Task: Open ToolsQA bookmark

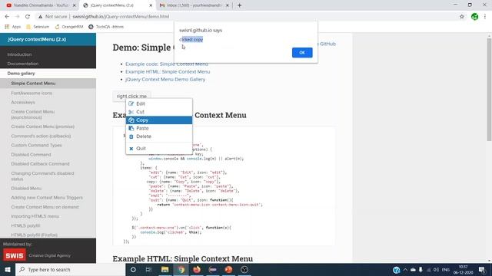Action: pyautogui.click(x=106, y=27)
